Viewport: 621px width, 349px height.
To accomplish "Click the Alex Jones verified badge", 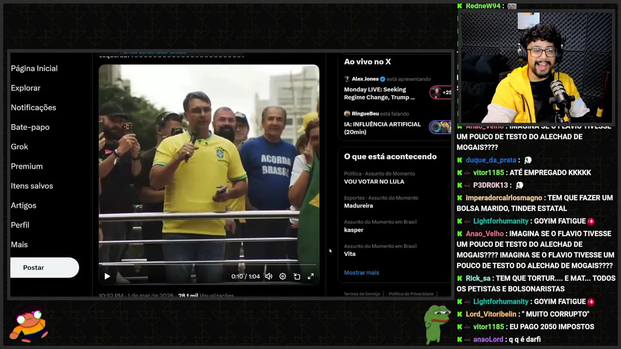I will coord(382,79).
